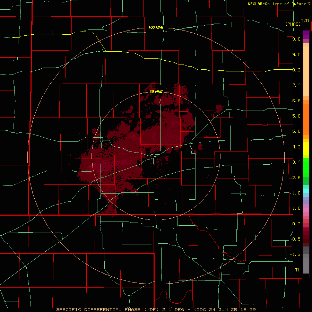Screen dimensions: 312x312
Task: Click the 1.8 scale value
Action: tap(296, 193)
